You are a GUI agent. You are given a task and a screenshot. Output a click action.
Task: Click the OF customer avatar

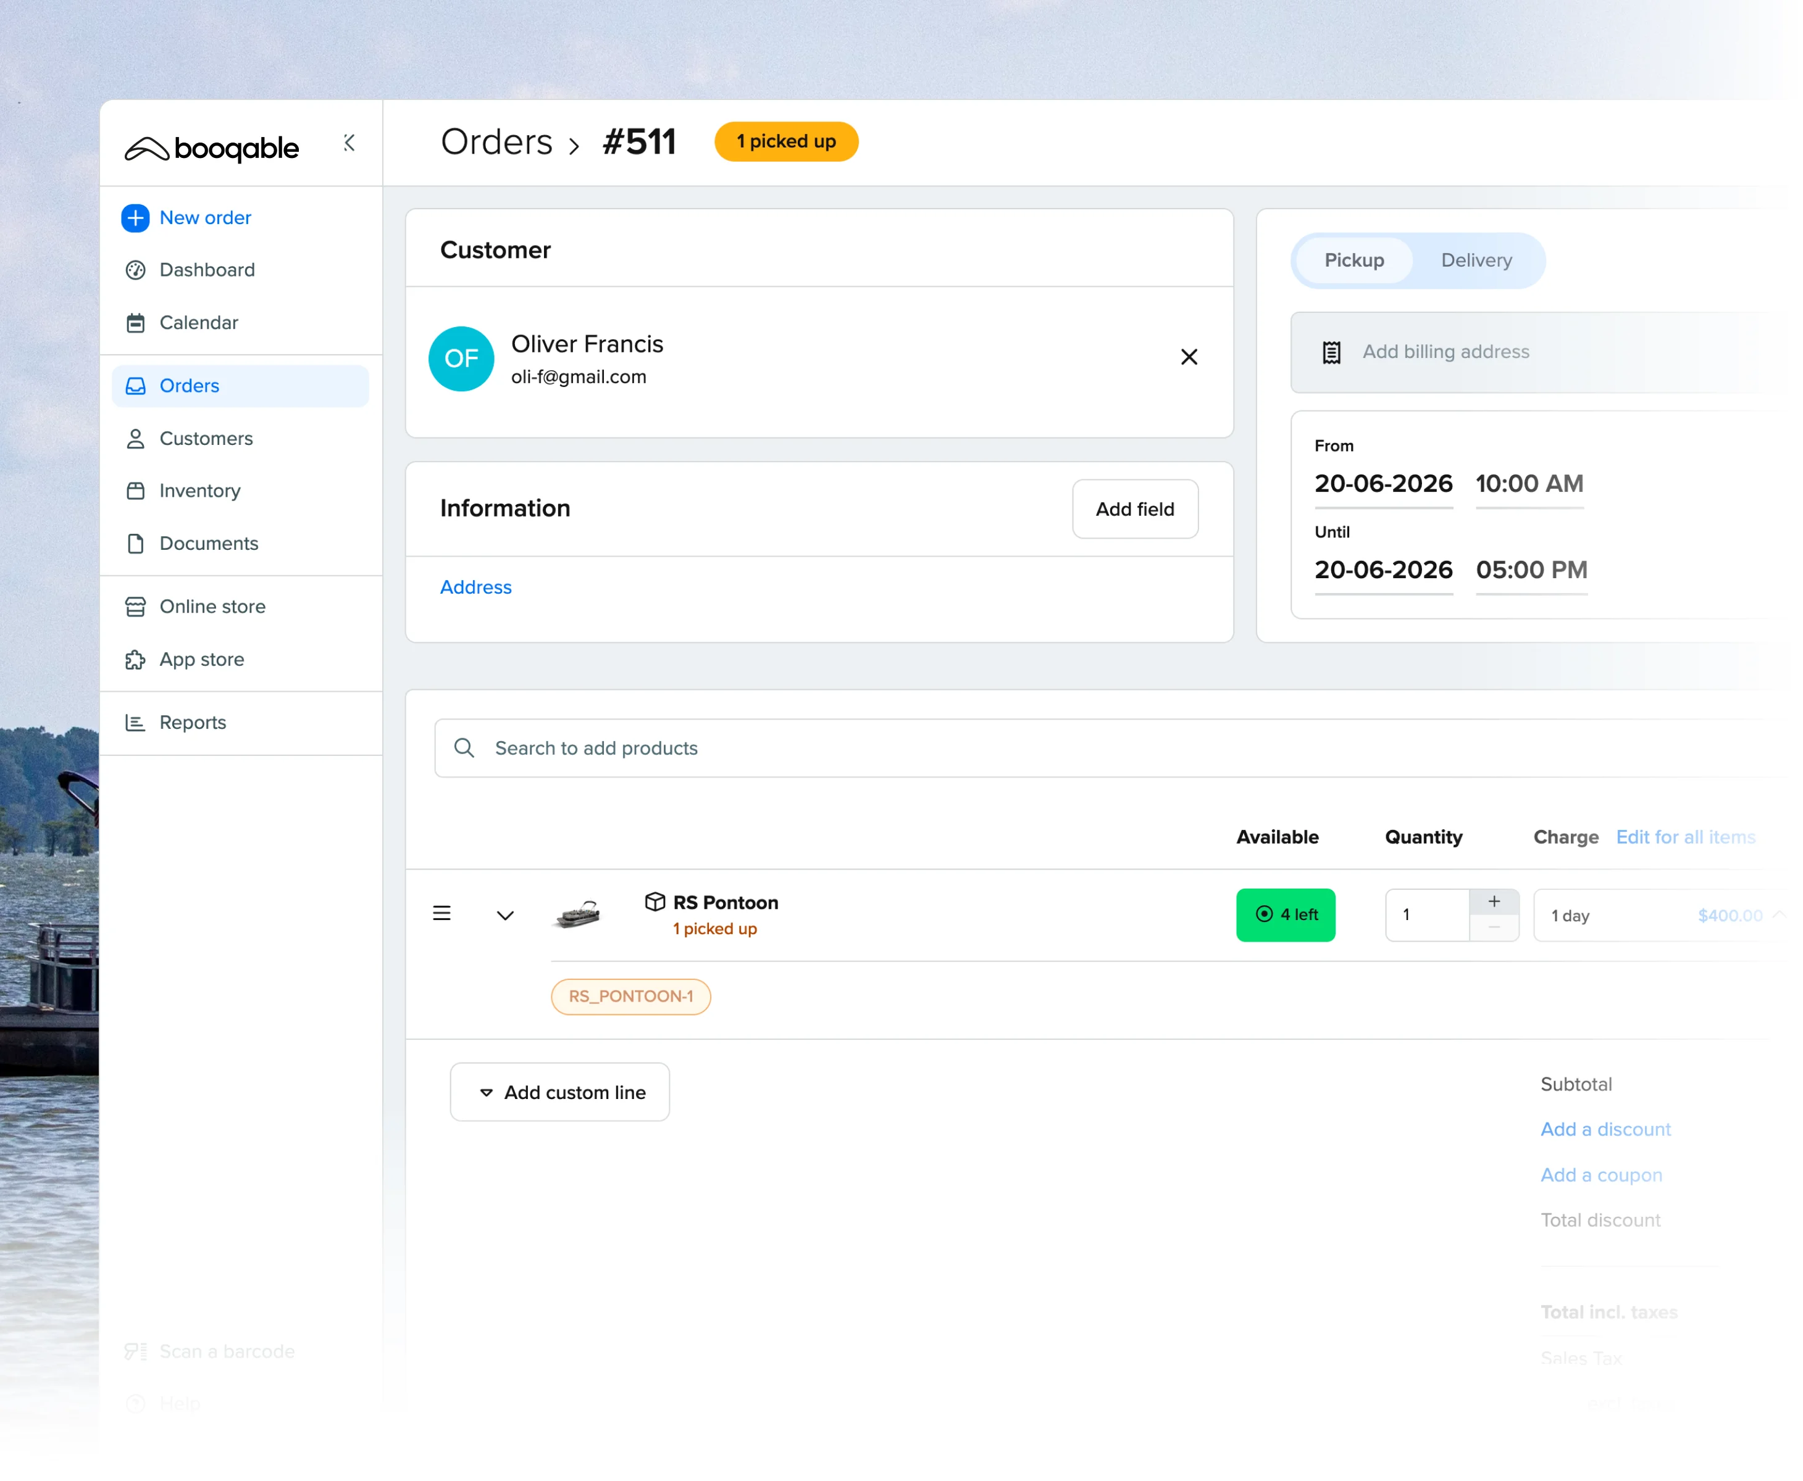(x=461, y=359)
